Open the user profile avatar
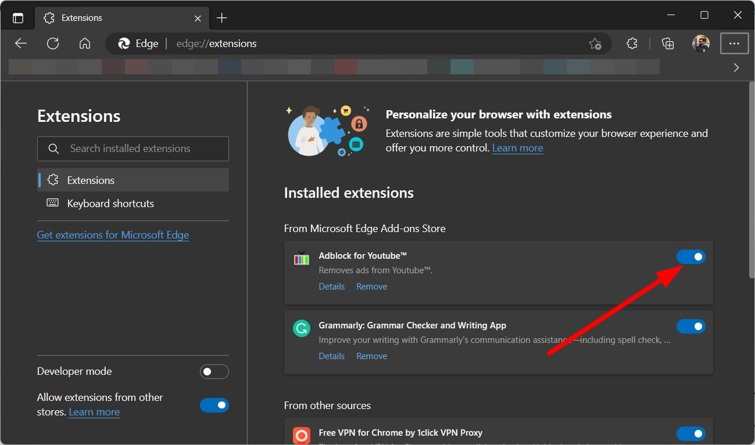The image size is (755, 445). coord(701,44)
